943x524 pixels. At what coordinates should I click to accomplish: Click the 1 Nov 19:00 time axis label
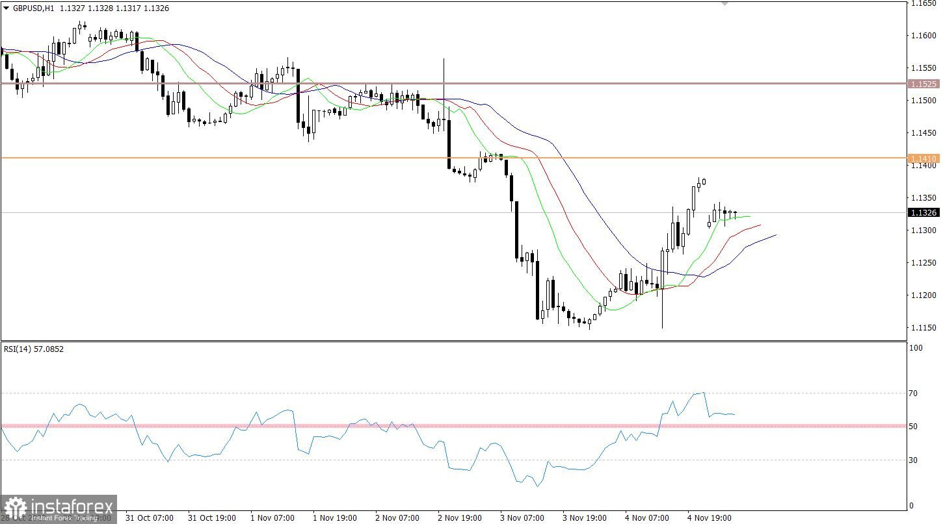(336, 518)
